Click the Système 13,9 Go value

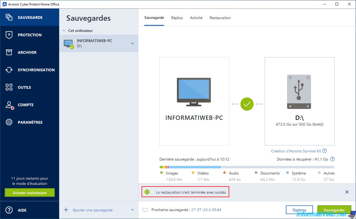tap(299, 179)
